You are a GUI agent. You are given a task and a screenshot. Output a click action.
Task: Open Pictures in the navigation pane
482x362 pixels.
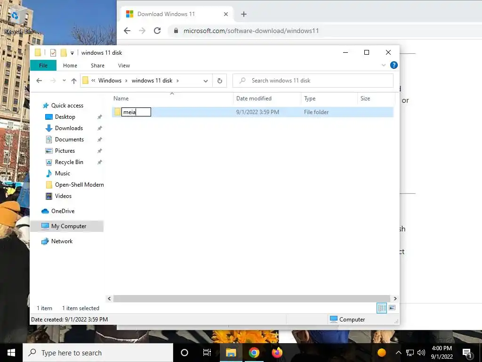pyautogui.click(x=64, y=151)
